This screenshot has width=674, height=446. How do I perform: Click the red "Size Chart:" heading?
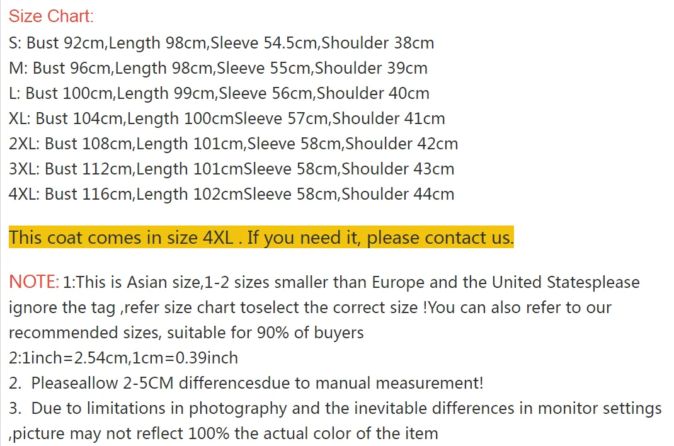coord(51,16)
